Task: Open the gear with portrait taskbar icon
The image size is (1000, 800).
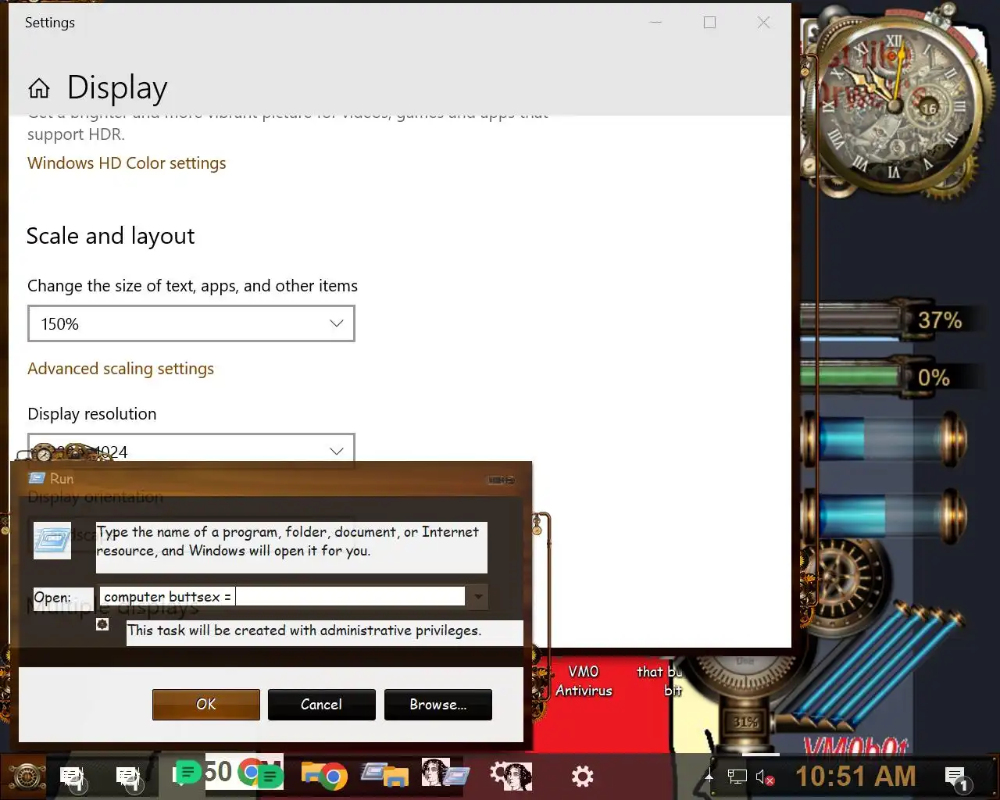Action: [x=511, y=776]
